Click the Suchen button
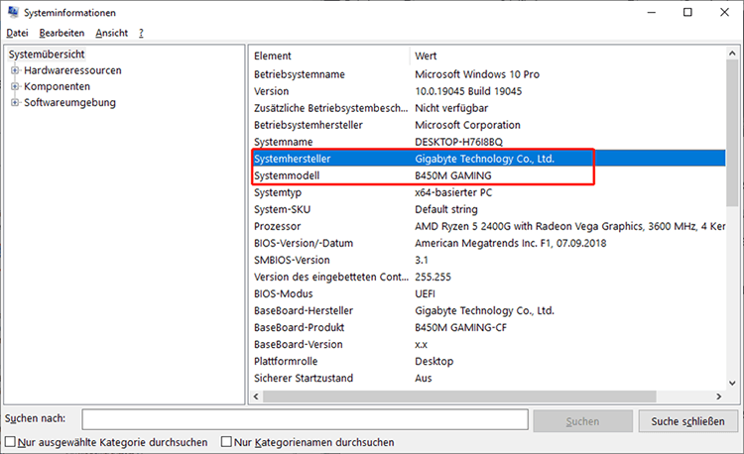 point(582,421)
